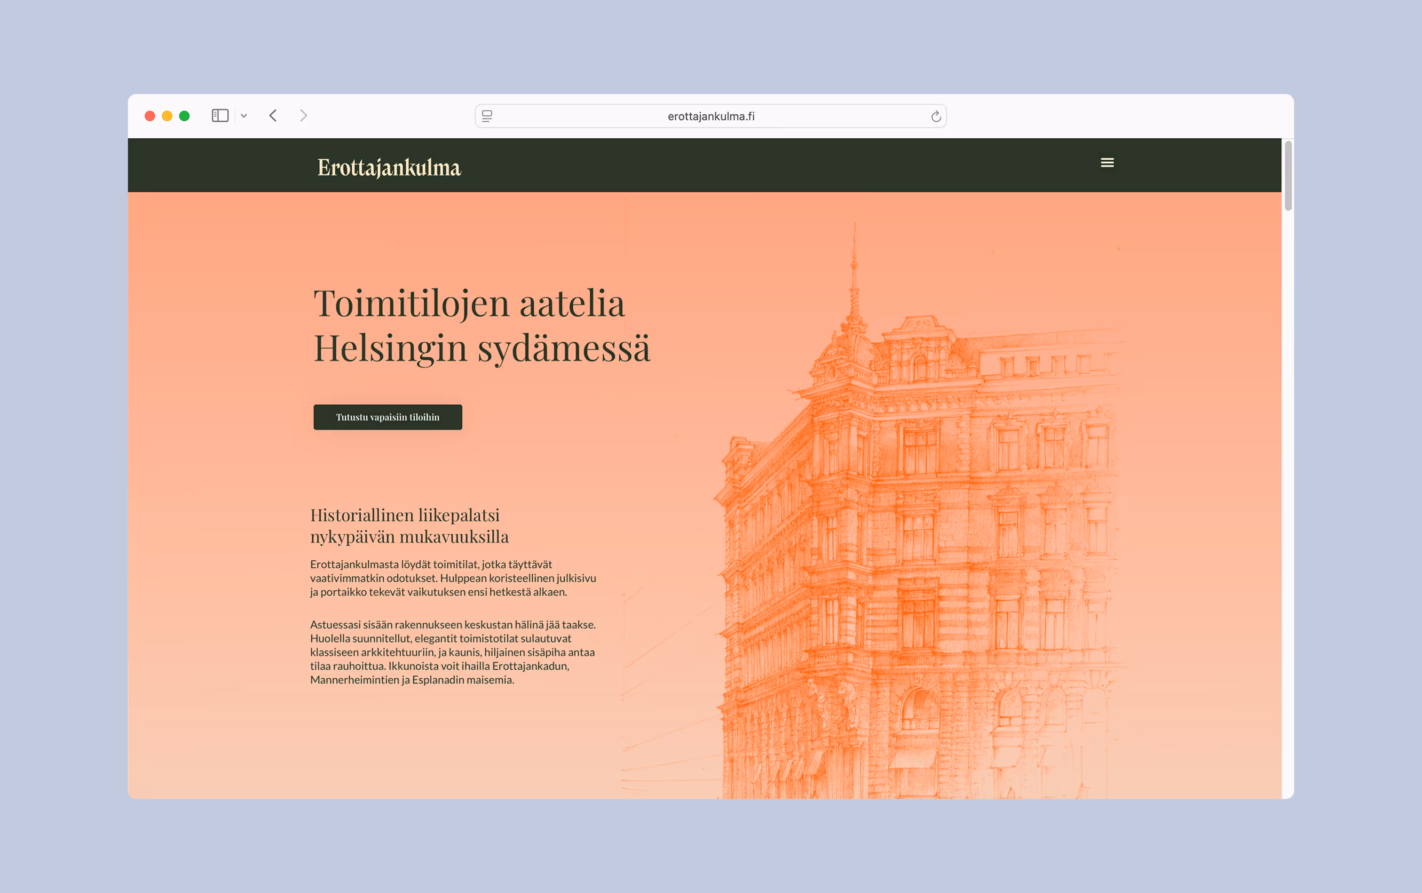Reload the page with the refresh icon
The height and width of the screenshot is (893, 1422).
point(935,116)
